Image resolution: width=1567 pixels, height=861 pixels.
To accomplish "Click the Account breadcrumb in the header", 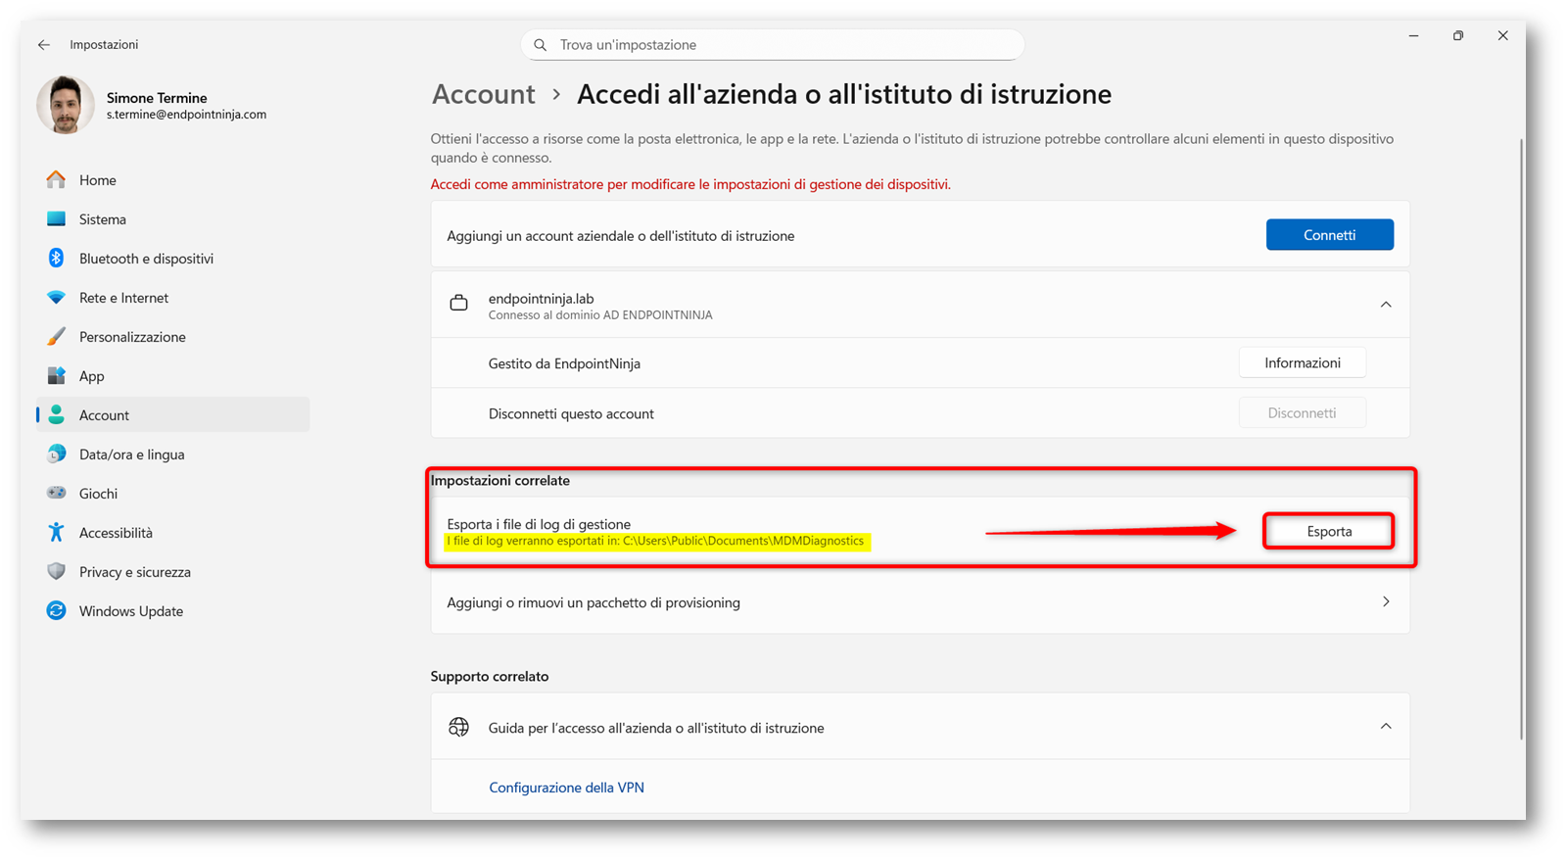I will [x=484, y=94].
